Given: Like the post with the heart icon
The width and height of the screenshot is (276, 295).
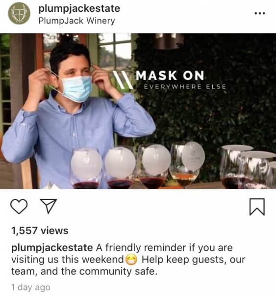Looking at the screenshot, I should pos(19,206).
